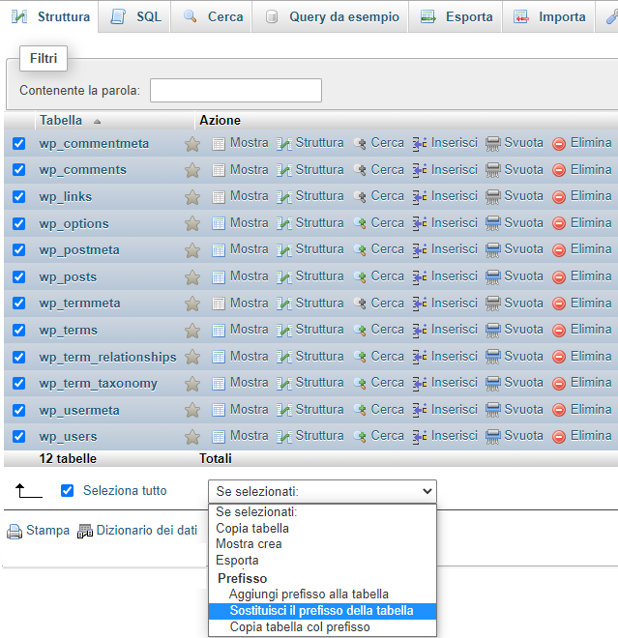Click the Cerca icon for wp_postmeta
Image resolution: width=618 pixels, height=638 pixels.
[x=361, y=249]
